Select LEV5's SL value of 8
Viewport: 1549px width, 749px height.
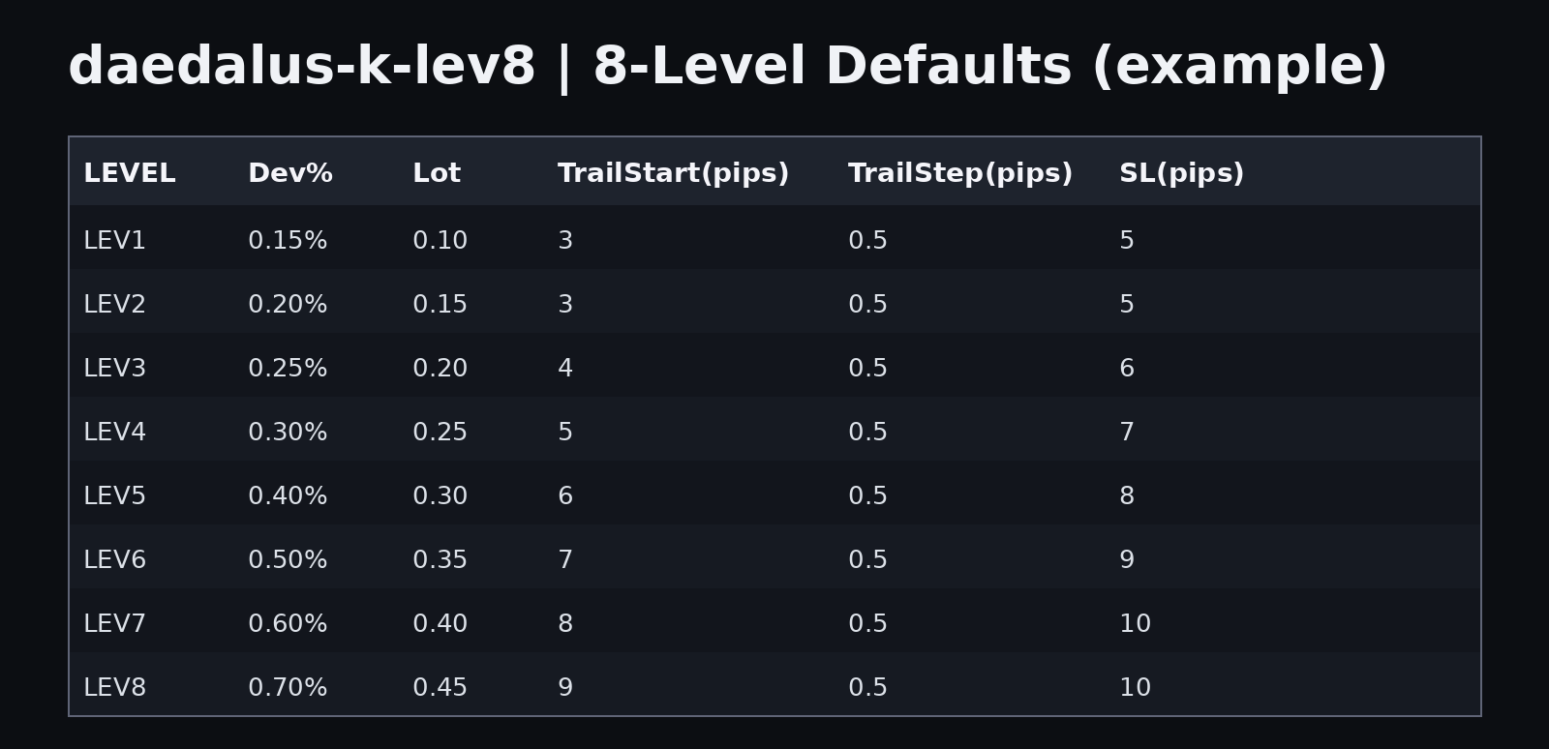click(x=1127, y=496)
